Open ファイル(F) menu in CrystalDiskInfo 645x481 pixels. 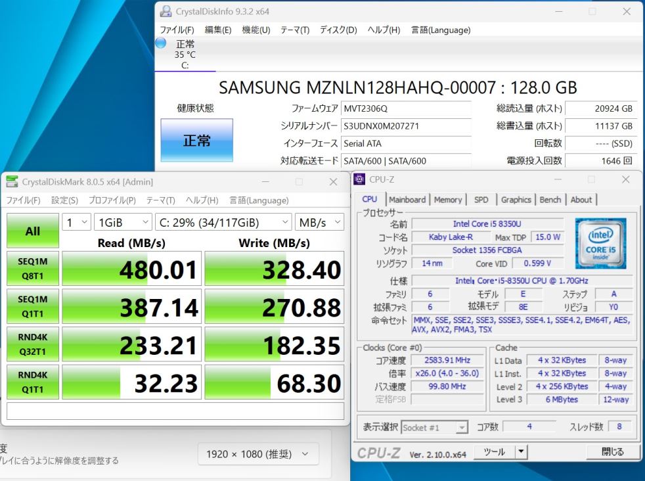click(x=177, y=30)
